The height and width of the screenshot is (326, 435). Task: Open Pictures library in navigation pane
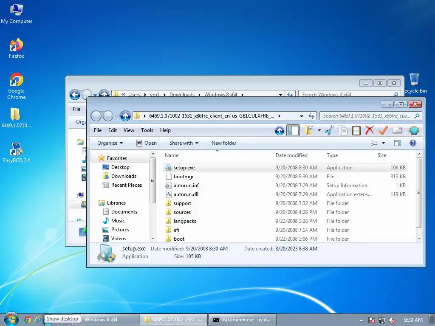(x=120, y=230)
